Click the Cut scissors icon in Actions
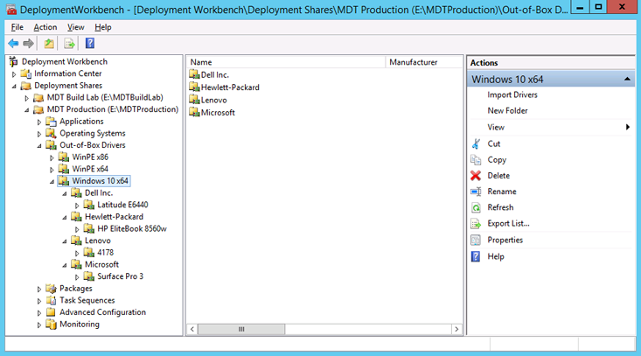 (476, 143)
